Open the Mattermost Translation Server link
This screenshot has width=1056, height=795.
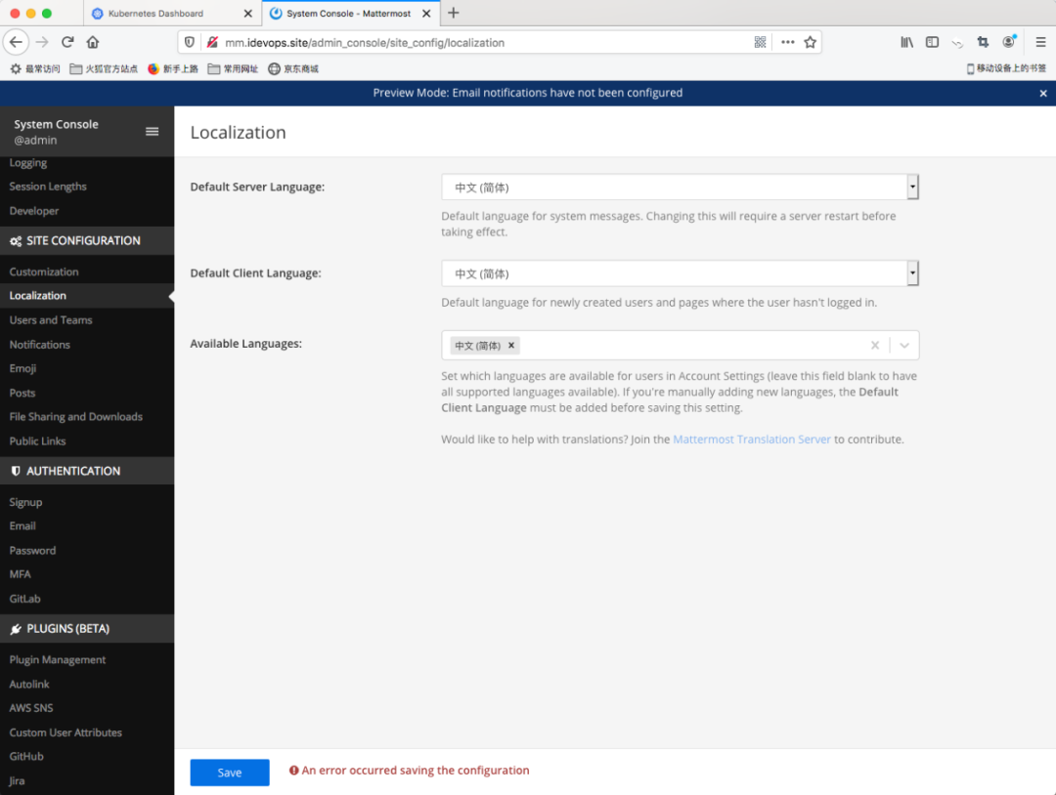click(x=752, y=439)
